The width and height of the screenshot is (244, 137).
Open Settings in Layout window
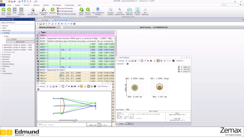(x=41, y=86)
